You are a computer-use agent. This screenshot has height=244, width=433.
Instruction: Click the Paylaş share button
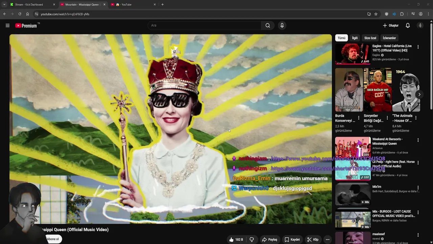270,240
